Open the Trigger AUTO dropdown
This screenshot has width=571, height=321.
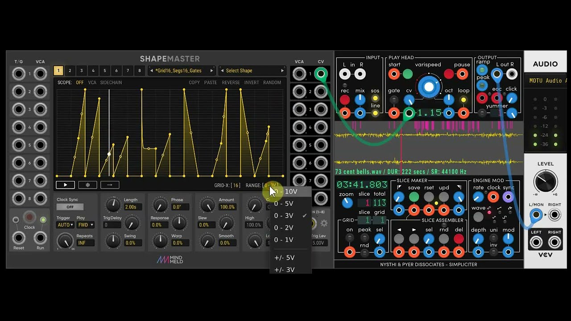coord(65,225)
